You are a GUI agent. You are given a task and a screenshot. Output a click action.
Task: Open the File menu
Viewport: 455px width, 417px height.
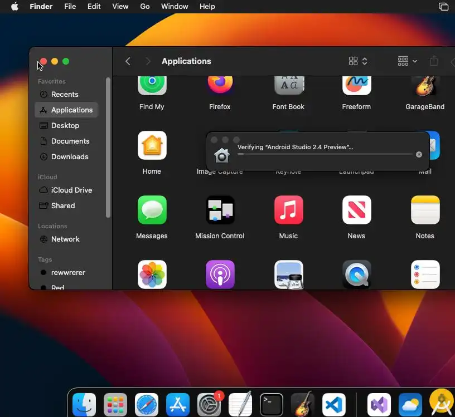click(x=70, y=6)
